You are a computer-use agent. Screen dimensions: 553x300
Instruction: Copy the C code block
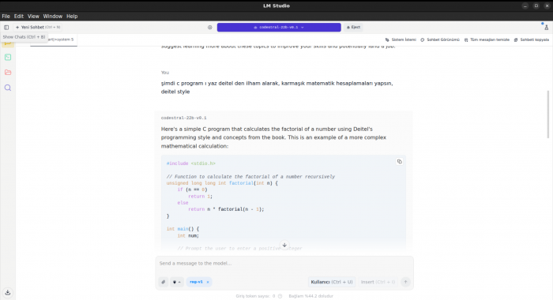coord(399,162)
